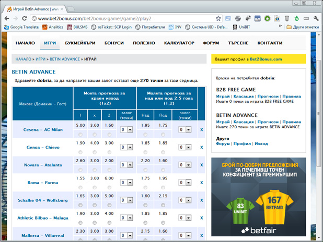
Task: Open the КОНТАКТИ menu item
Action: pos(270,43)
